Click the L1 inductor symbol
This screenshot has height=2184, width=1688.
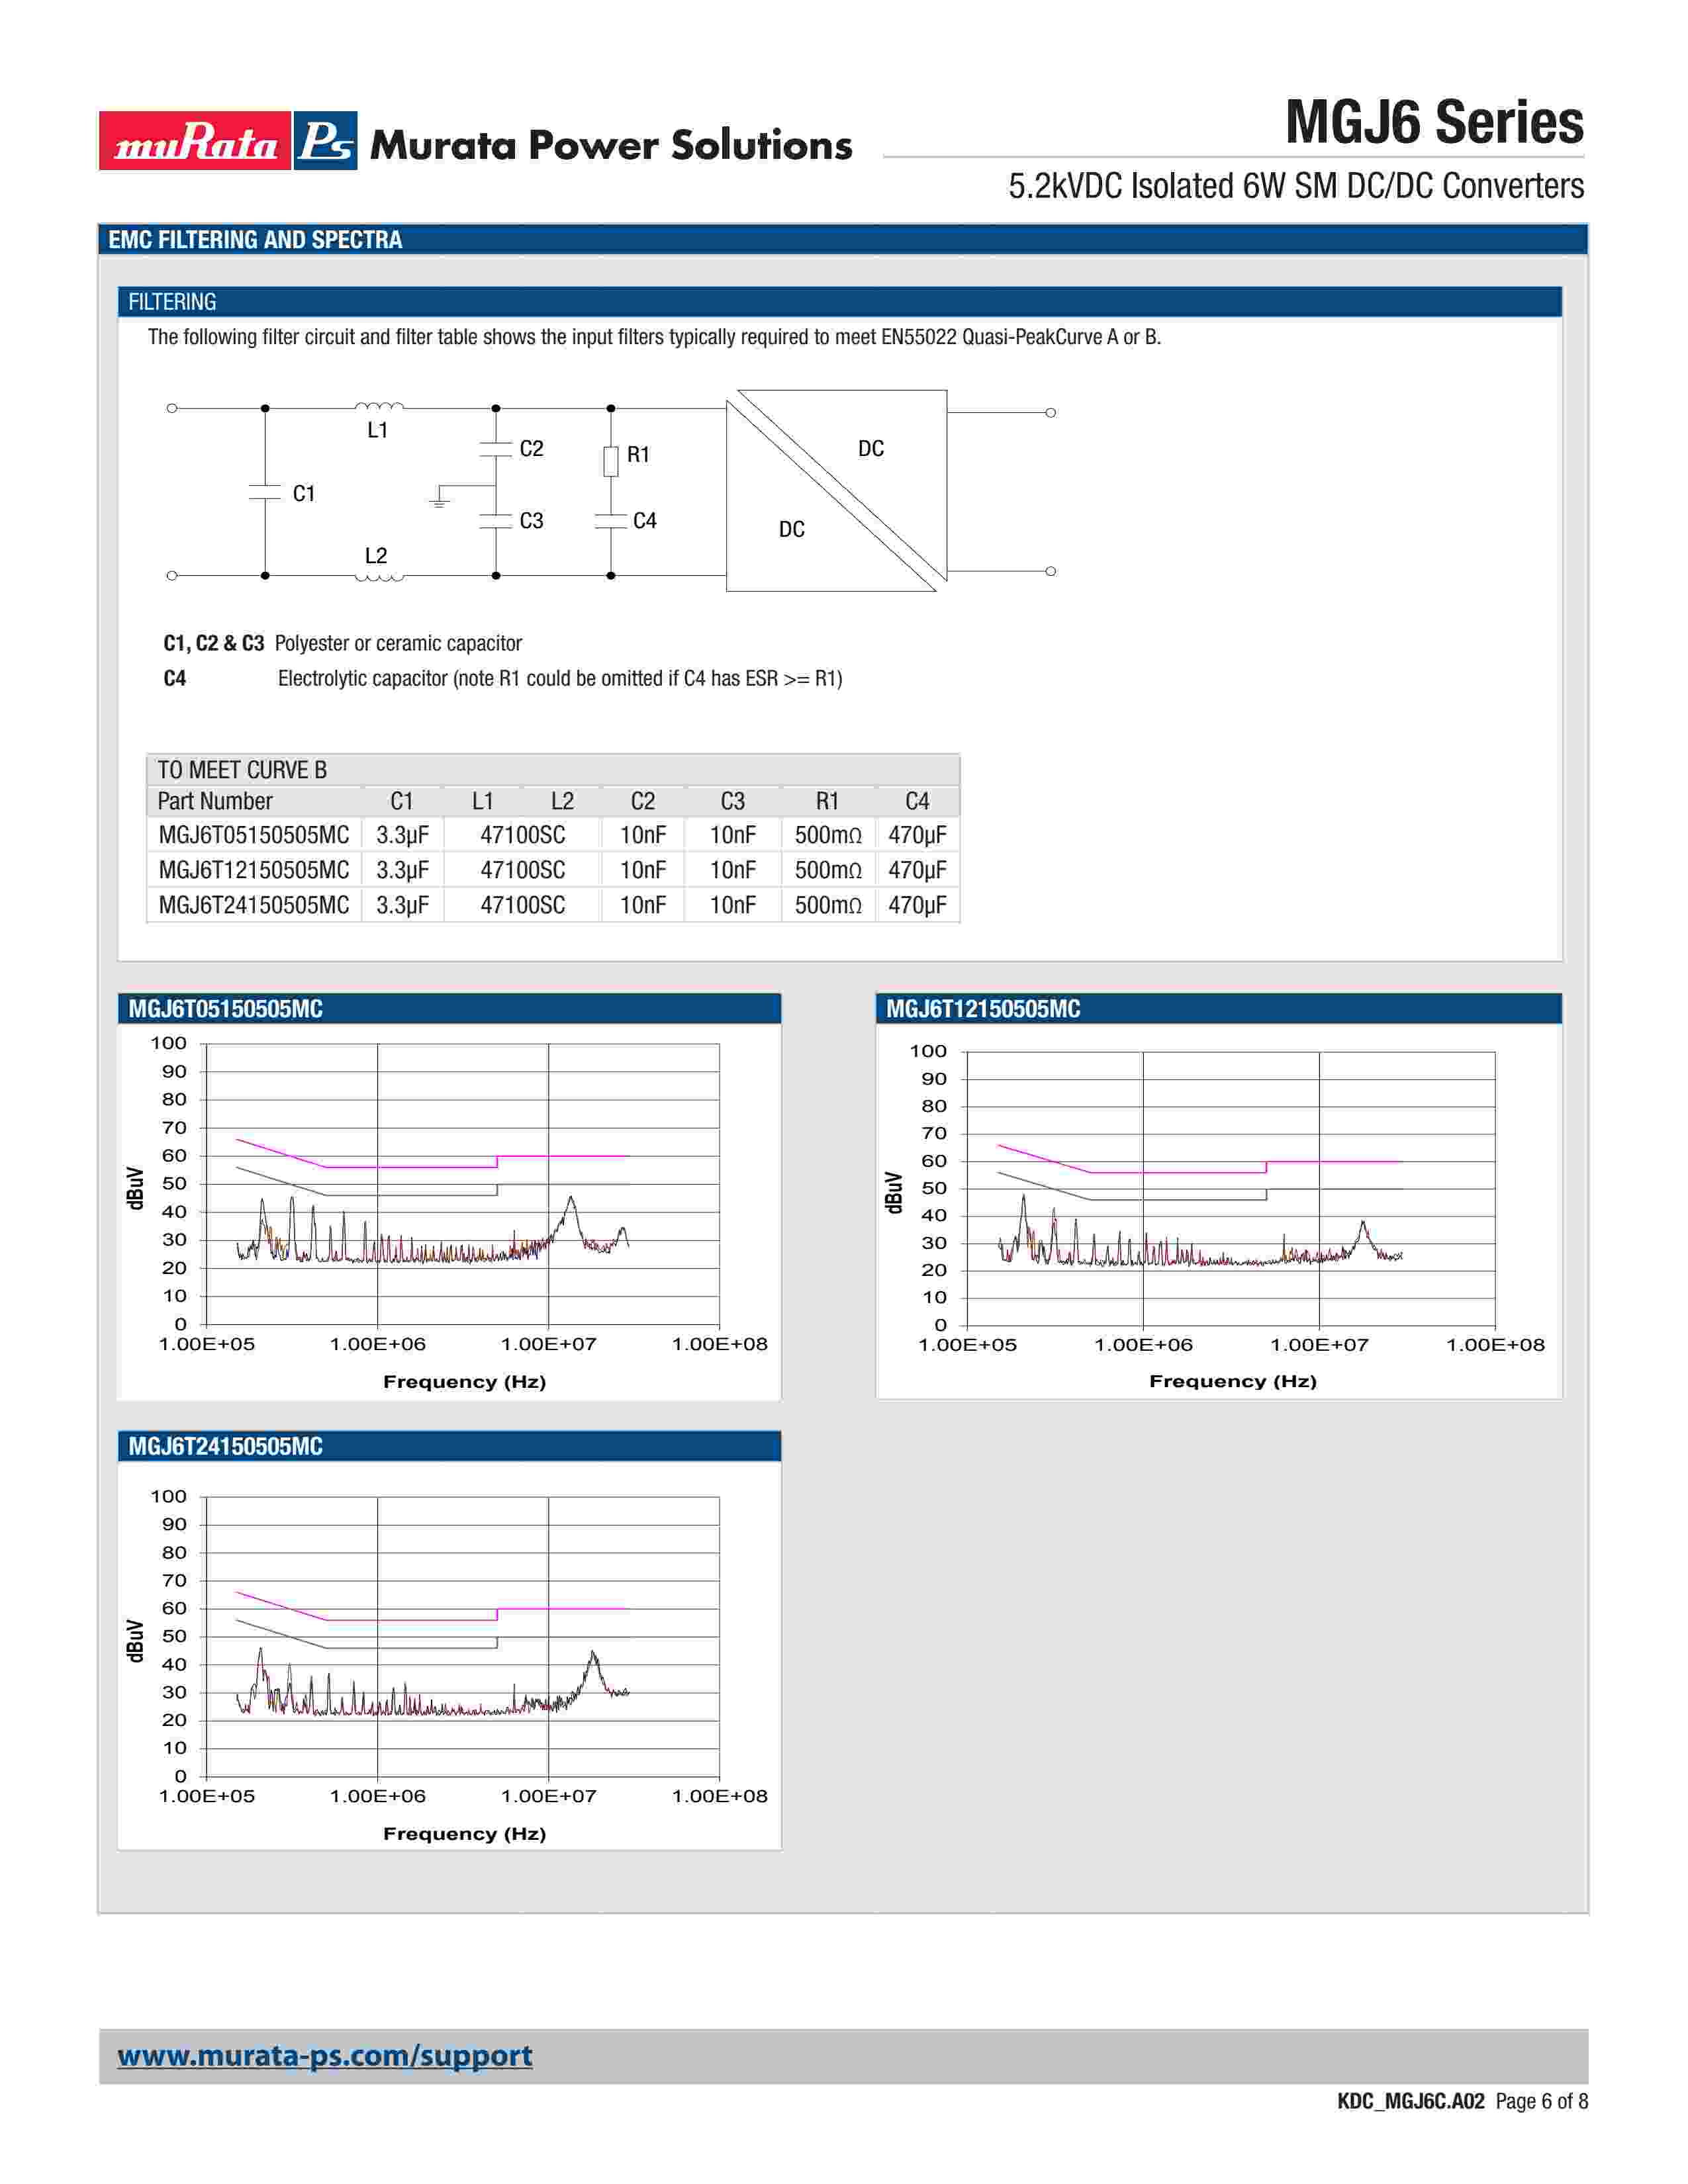pyautogui.click(x=379, y=406)
